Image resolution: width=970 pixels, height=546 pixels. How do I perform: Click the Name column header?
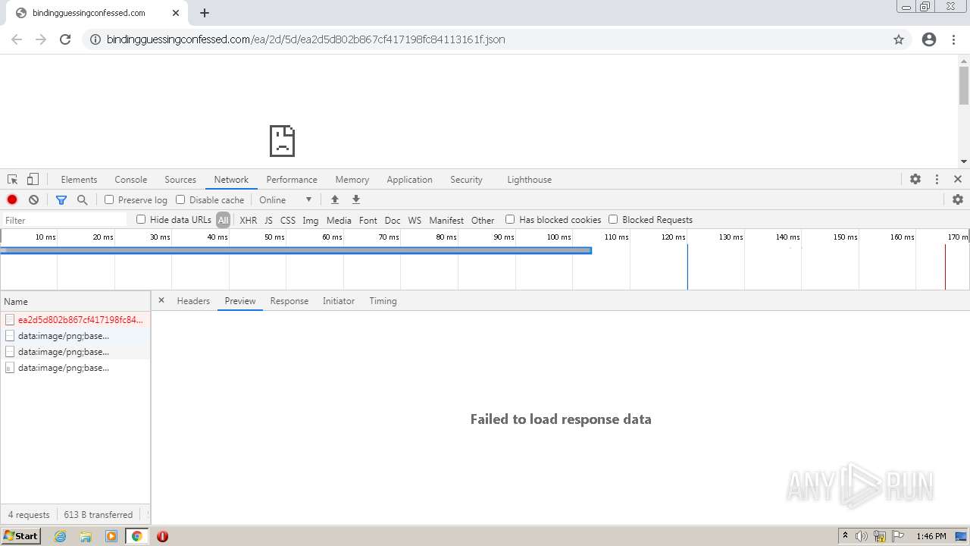[75, 301]
